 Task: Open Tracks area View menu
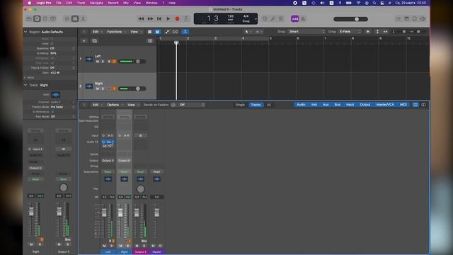135,32
